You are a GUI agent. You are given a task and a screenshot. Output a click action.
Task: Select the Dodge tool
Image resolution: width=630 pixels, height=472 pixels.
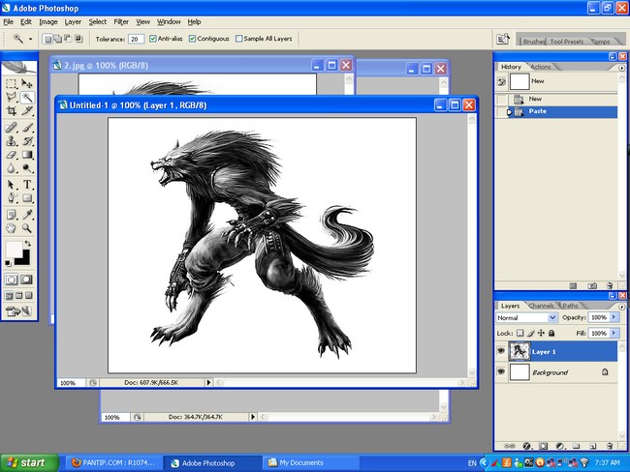[27, 168]
